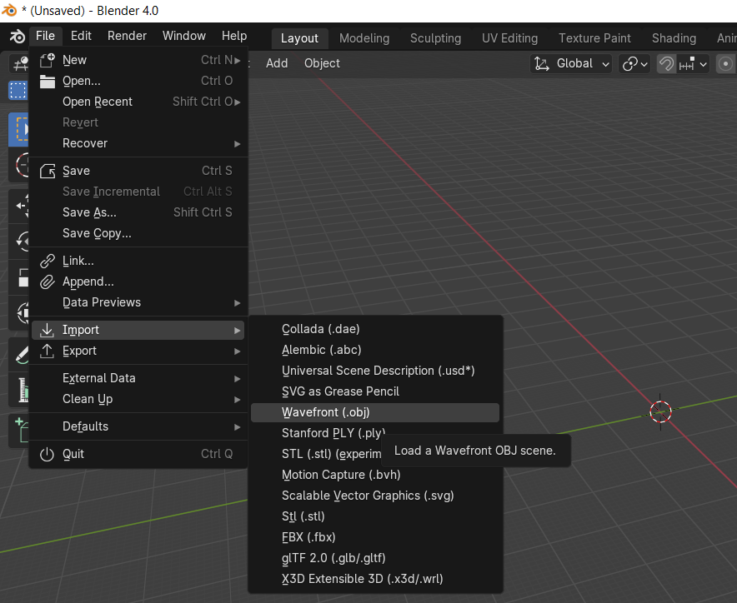Select FBX (.fbx) import option
This screenshot has width=737, height=603.
pos(375,537)
